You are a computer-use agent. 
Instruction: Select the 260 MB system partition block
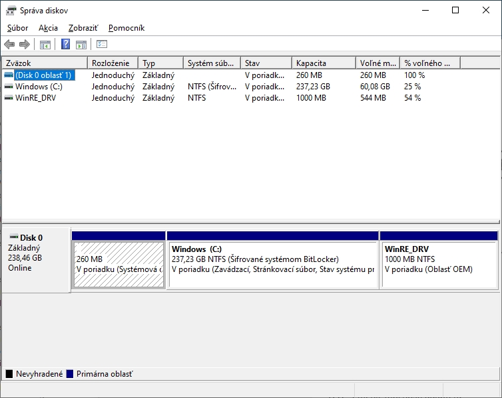coord(119,264)
